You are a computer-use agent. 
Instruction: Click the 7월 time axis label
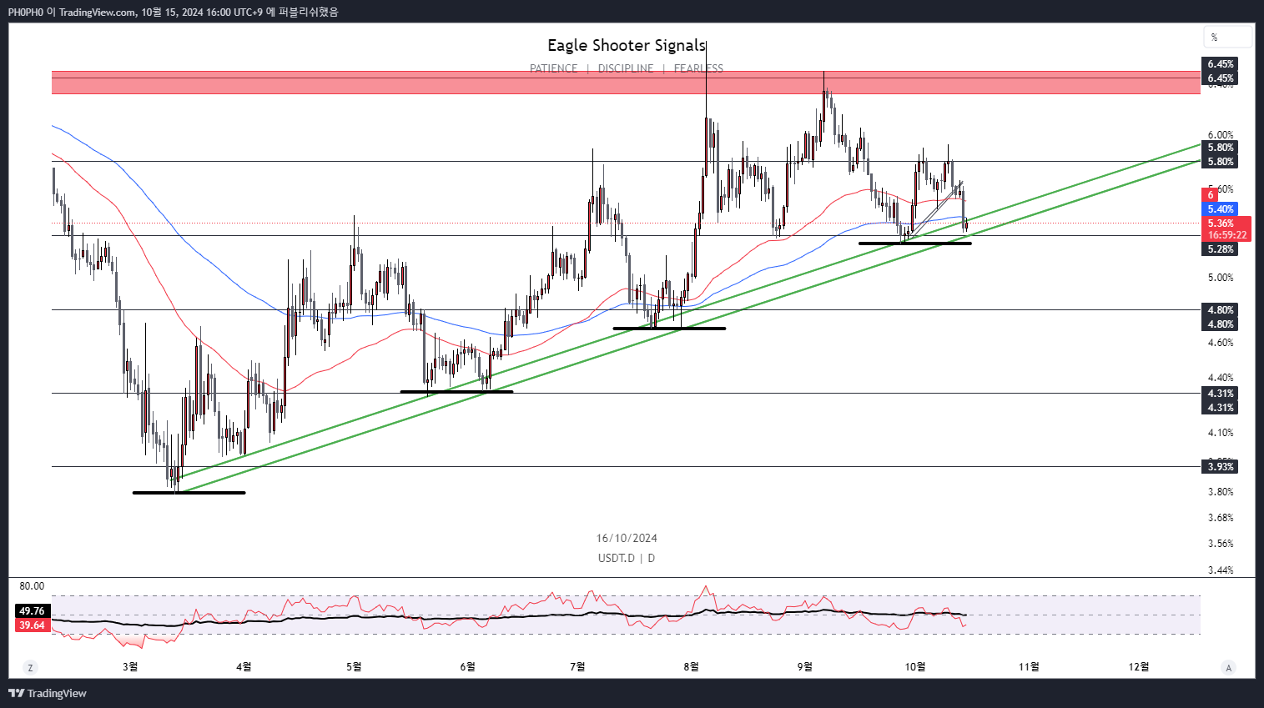pos(578,666)
